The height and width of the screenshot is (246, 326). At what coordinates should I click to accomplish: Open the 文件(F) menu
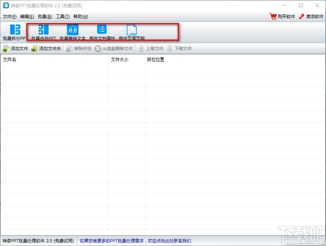(x=10, y=17)
